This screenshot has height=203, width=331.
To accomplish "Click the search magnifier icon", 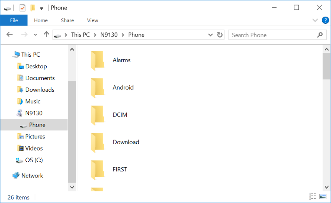I will (x=320, y=35).
